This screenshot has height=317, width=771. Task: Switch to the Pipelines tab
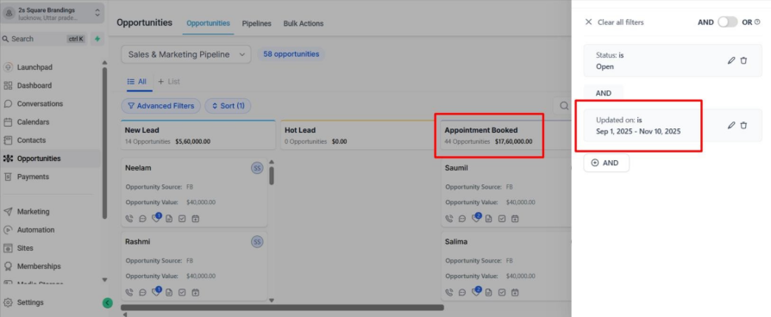click(256, 23)
